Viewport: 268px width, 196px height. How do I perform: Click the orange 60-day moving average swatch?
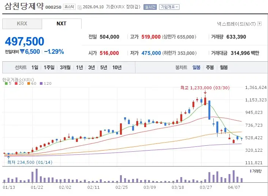29,84
